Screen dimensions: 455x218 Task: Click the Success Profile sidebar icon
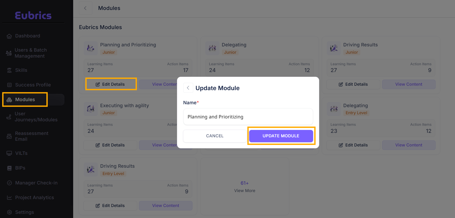9,85
